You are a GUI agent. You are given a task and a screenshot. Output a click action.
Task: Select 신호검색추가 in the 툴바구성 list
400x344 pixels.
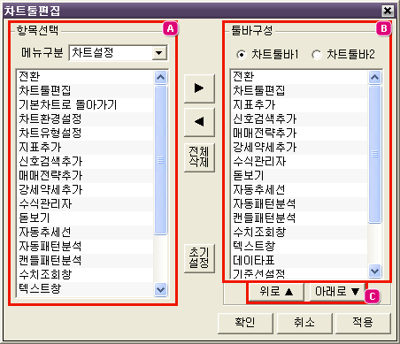(299, 118)
